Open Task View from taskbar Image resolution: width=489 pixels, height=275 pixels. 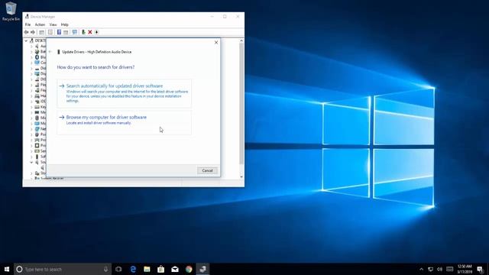(x=118, y=269)
